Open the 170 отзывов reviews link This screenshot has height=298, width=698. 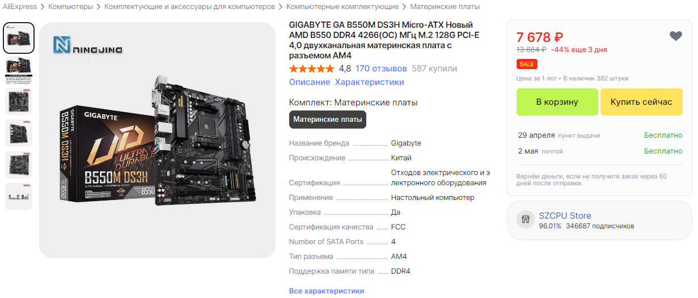tap(381, 69)
